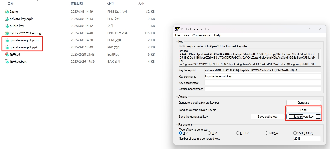Click the qiandaoxing-1.pem file icon
The image size is (330, 149).
tap(7, 40)
